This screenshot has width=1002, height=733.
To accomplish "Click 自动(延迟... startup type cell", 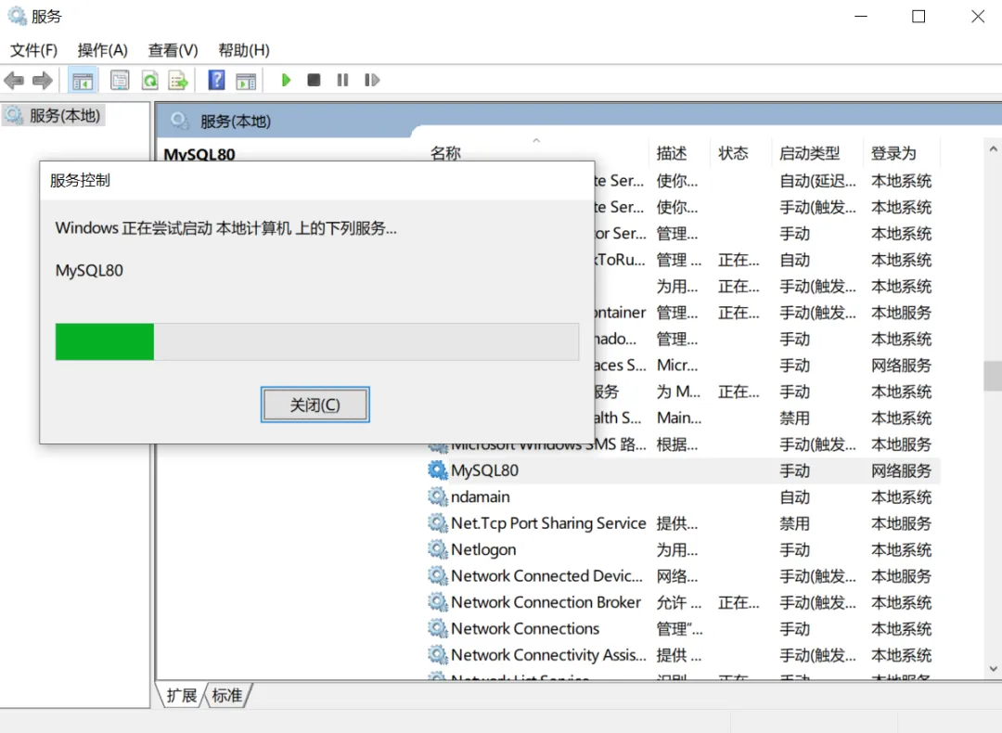I will tap(817, 181).
